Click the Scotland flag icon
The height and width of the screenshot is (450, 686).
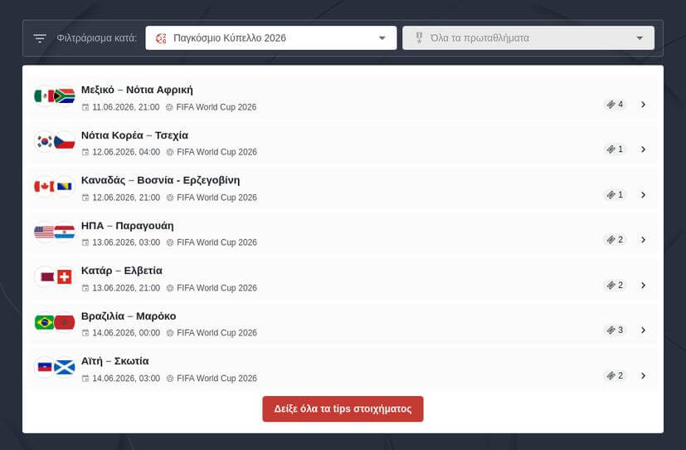click(x=65, y=367)
